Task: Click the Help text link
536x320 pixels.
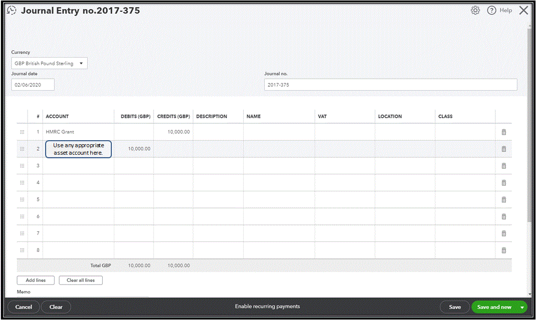Action: 505,10
